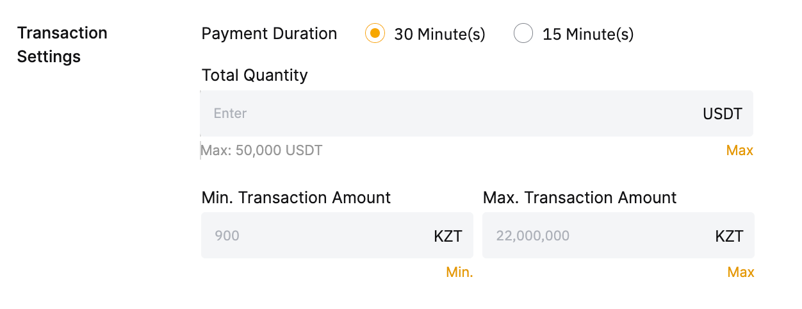Click KZT suffix in minimum amount field
This screenshot has height=309, width=802.
point(448,236)
